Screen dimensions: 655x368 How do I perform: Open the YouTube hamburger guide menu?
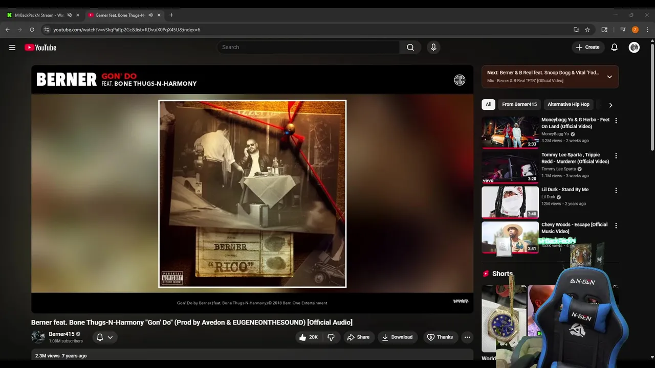point(12,48)
